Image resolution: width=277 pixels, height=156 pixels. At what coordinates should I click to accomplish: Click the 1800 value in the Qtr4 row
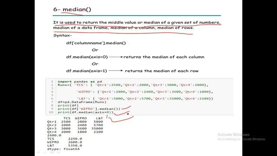click(x=82, y=132)
